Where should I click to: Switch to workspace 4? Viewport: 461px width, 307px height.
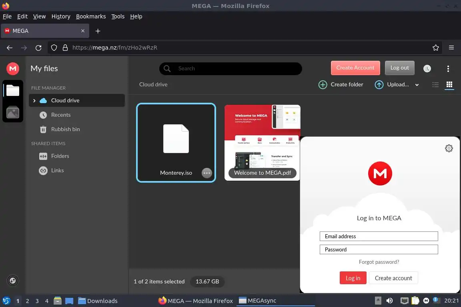[x=47, y=301]
